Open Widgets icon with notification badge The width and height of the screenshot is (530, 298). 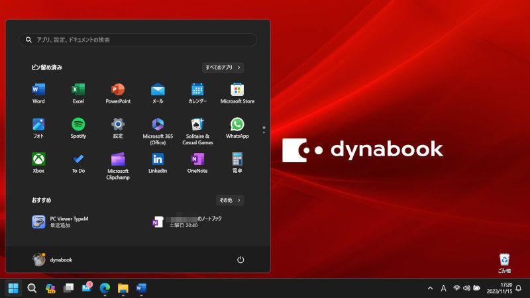[87, 288]
